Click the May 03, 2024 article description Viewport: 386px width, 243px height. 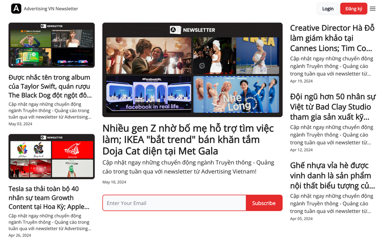(50, 110)
